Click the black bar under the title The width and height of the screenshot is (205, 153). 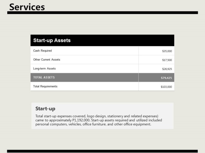point(102,13)
